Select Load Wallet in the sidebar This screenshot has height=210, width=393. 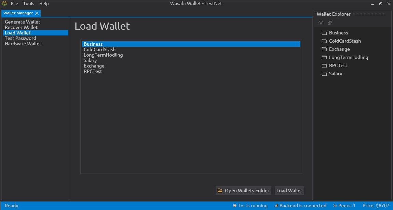click(x=36, y=33)
